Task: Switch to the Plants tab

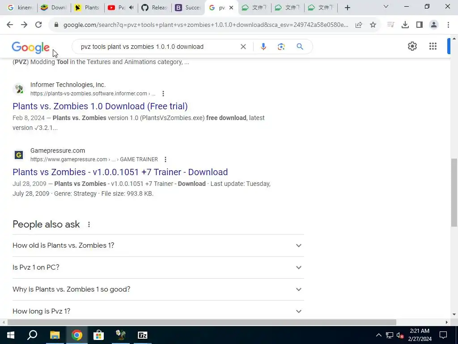Action: click(87, 8)
